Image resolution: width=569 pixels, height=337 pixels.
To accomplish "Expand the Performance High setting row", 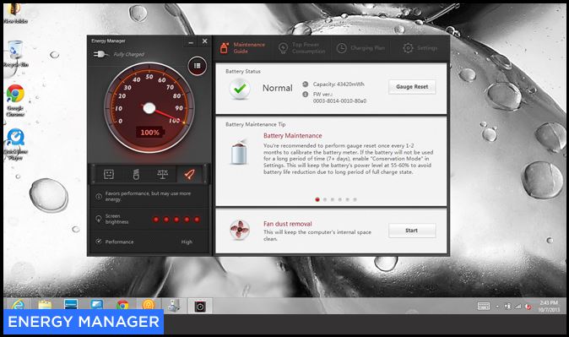I will pyautogui.click(x=149, y=242).
